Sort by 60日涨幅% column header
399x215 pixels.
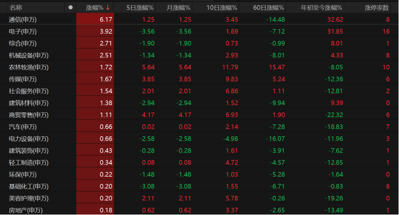pos(268,8)
